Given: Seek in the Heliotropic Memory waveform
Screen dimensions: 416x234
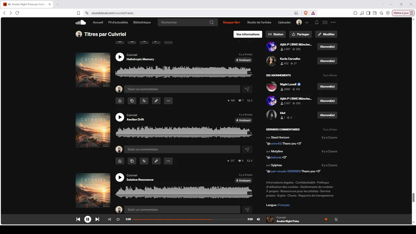Looking at the screenshot, I should click(x=184, y=72).
